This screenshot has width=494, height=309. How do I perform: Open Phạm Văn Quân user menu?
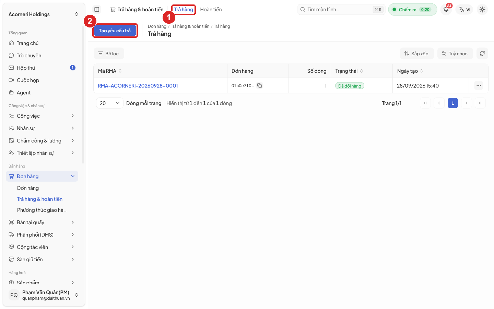pyautogui.click(x=44, y=295)
